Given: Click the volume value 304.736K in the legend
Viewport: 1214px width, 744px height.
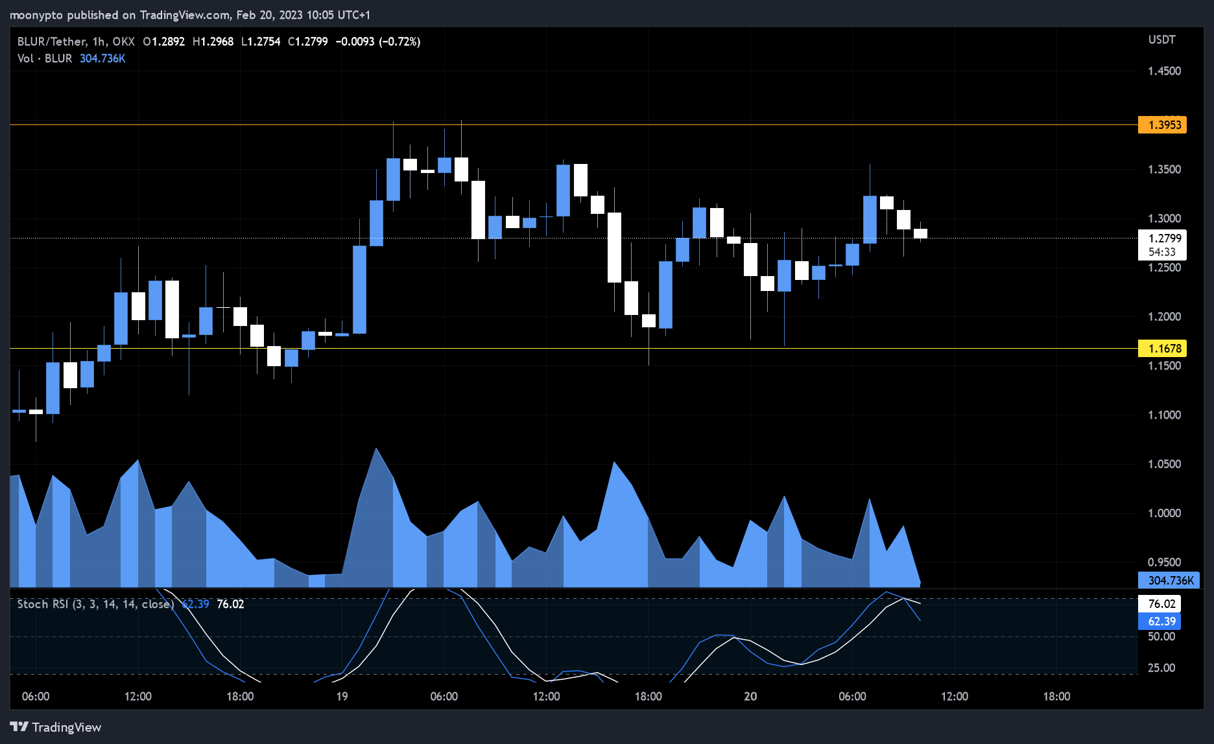Looking at the screenshot, I should pos(102,58).
